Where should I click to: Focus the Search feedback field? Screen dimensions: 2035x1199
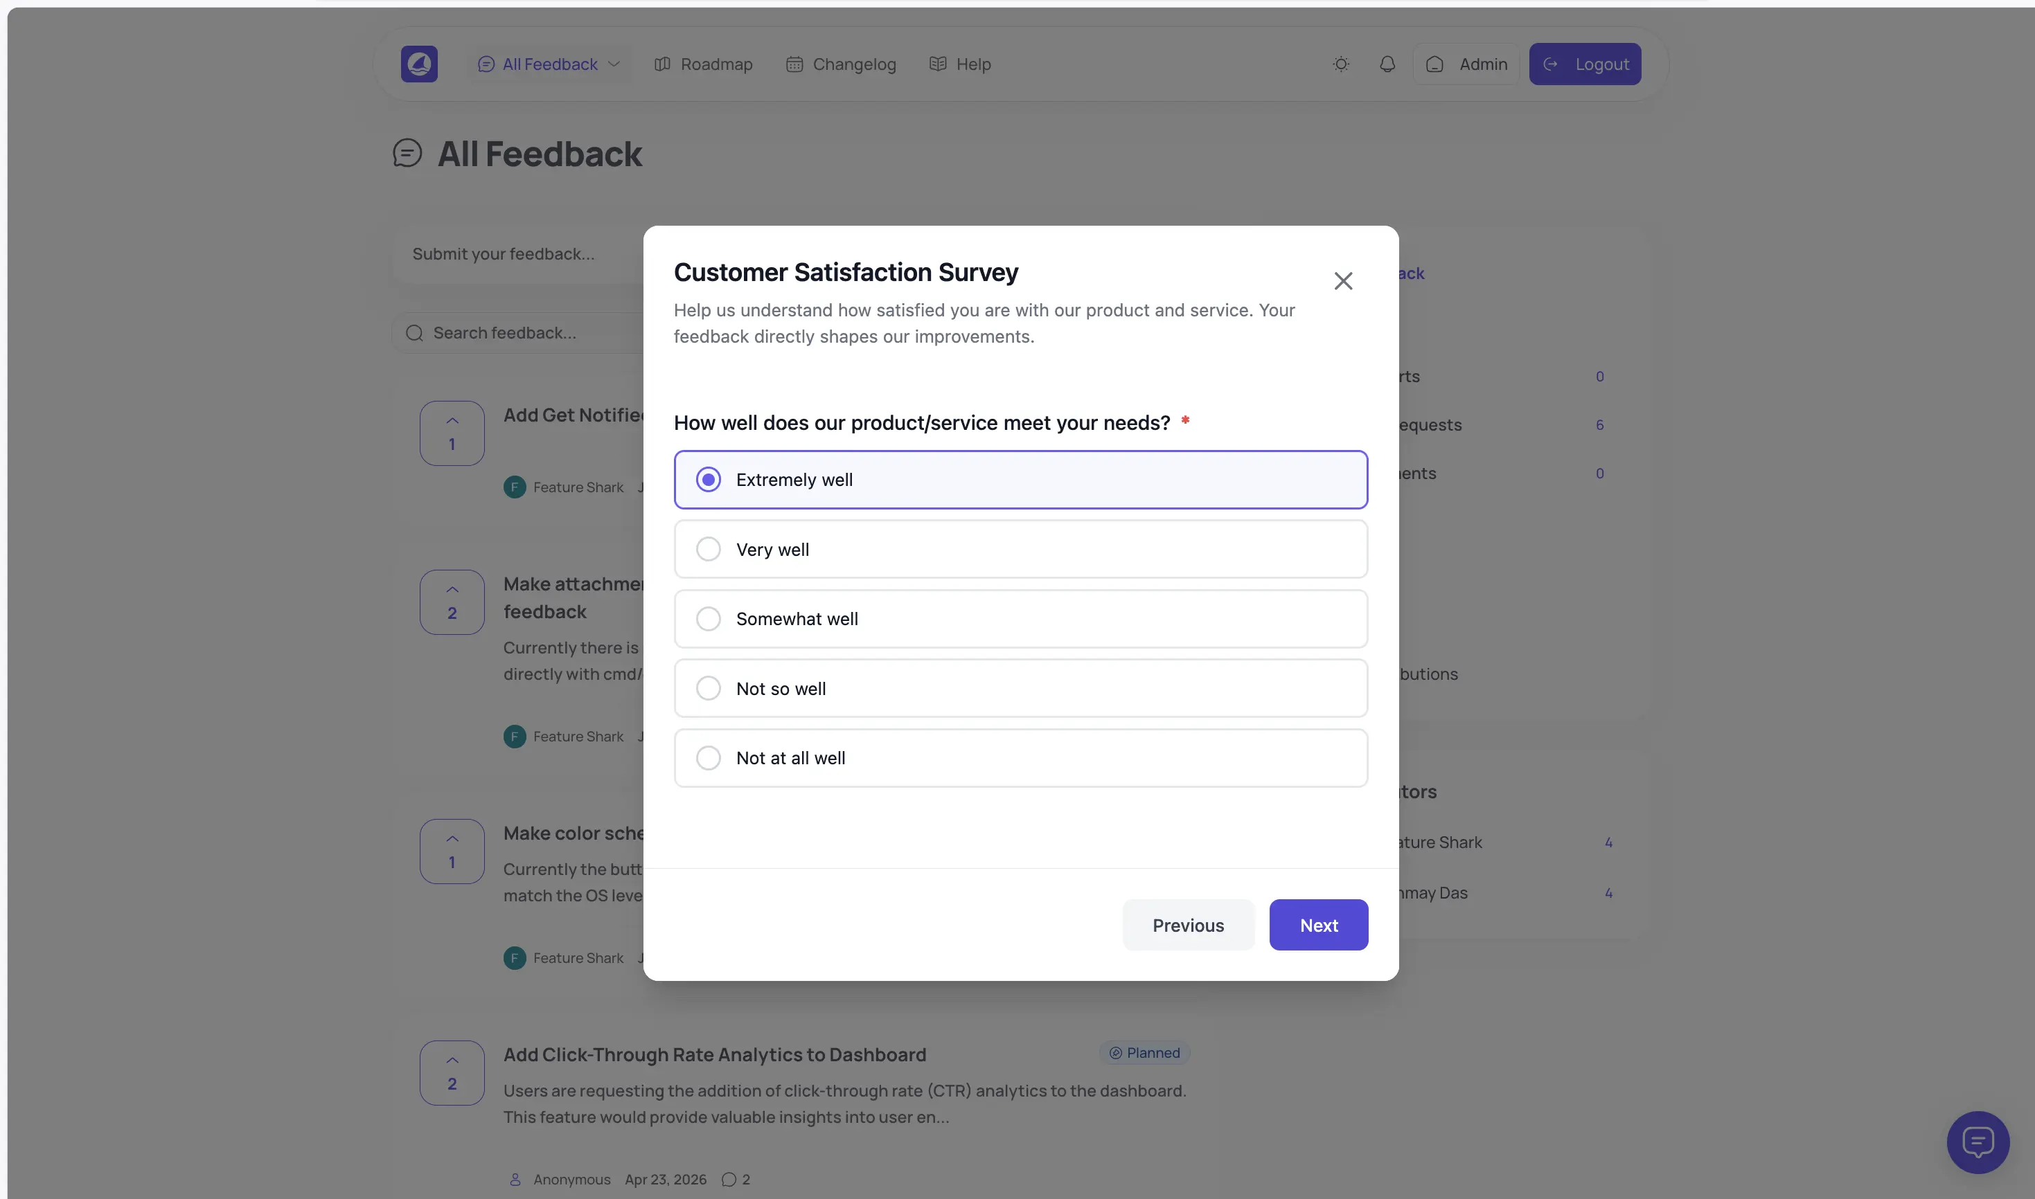517,333
